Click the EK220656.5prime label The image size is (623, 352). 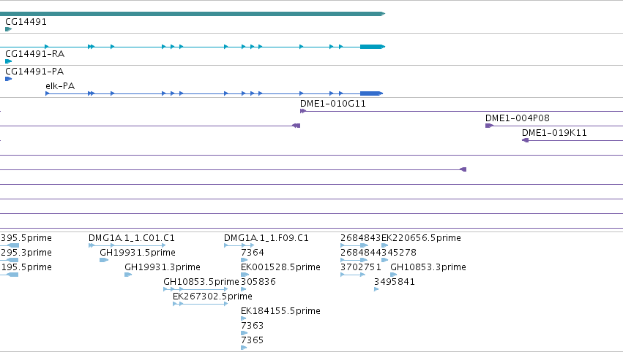pyautogui.click(x=421, y=238)
